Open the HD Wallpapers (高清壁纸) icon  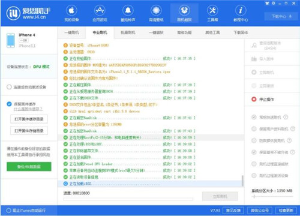click(156, 10)
